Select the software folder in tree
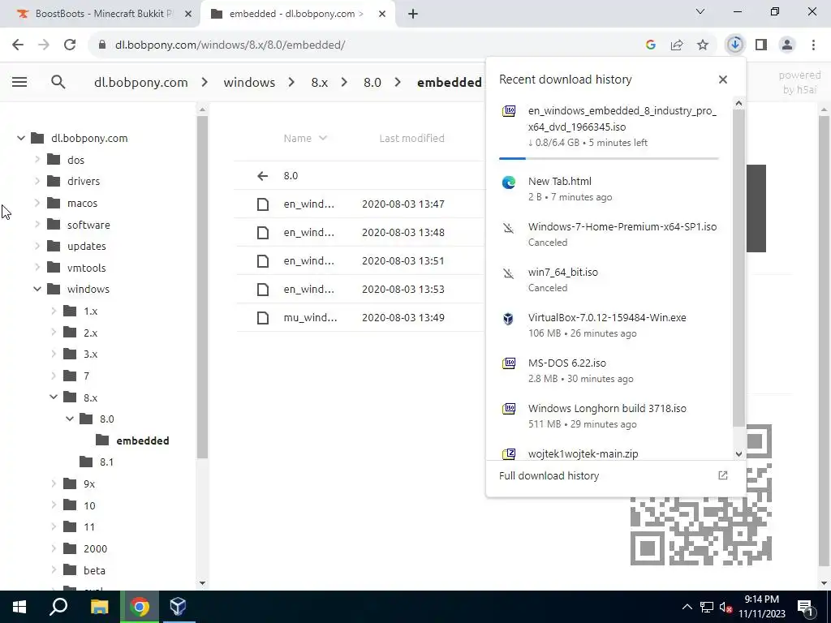The width and height of the screenshot is (831, 623). coord(88,225)
